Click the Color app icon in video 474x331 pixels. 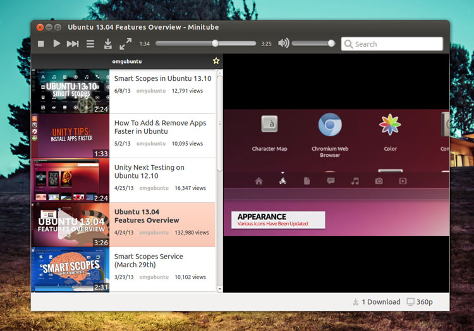pos(391,124)
